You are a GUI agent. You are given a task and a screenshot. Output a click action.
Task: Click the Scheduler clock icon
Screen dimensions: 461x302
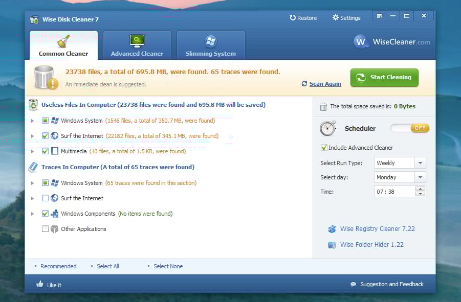[x=328, y=128]
